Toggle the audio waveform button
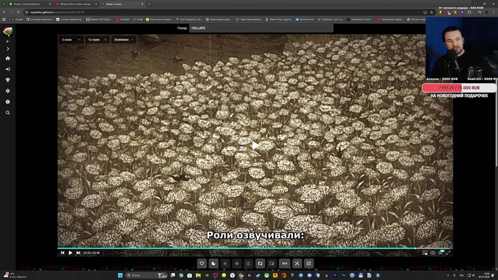Image resolution: width=498 pixels, height=280 pixels. [x=237, y=263]
